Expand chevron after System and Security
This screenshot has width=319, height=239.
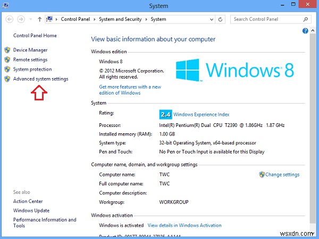146,19
